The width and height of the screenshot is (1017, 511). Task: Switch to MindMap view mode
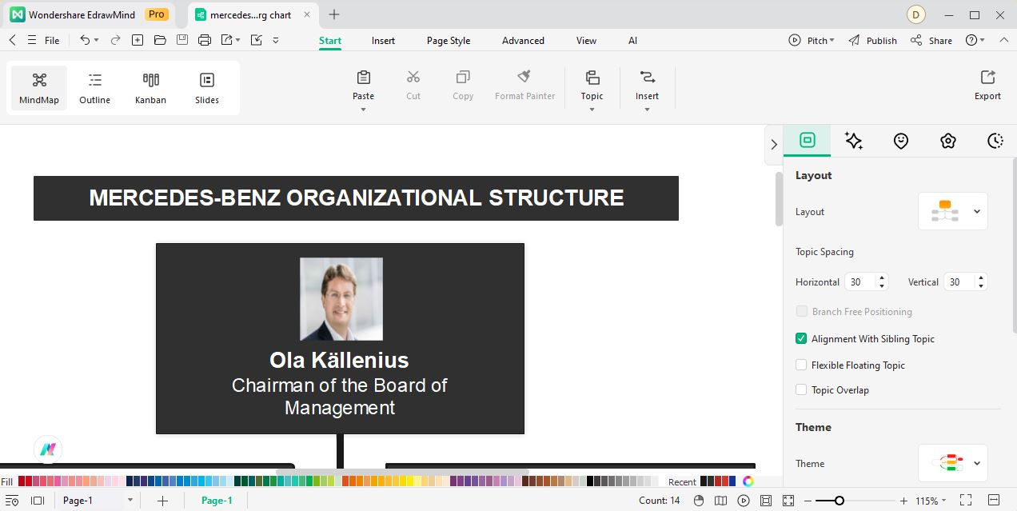pos(39,88)
